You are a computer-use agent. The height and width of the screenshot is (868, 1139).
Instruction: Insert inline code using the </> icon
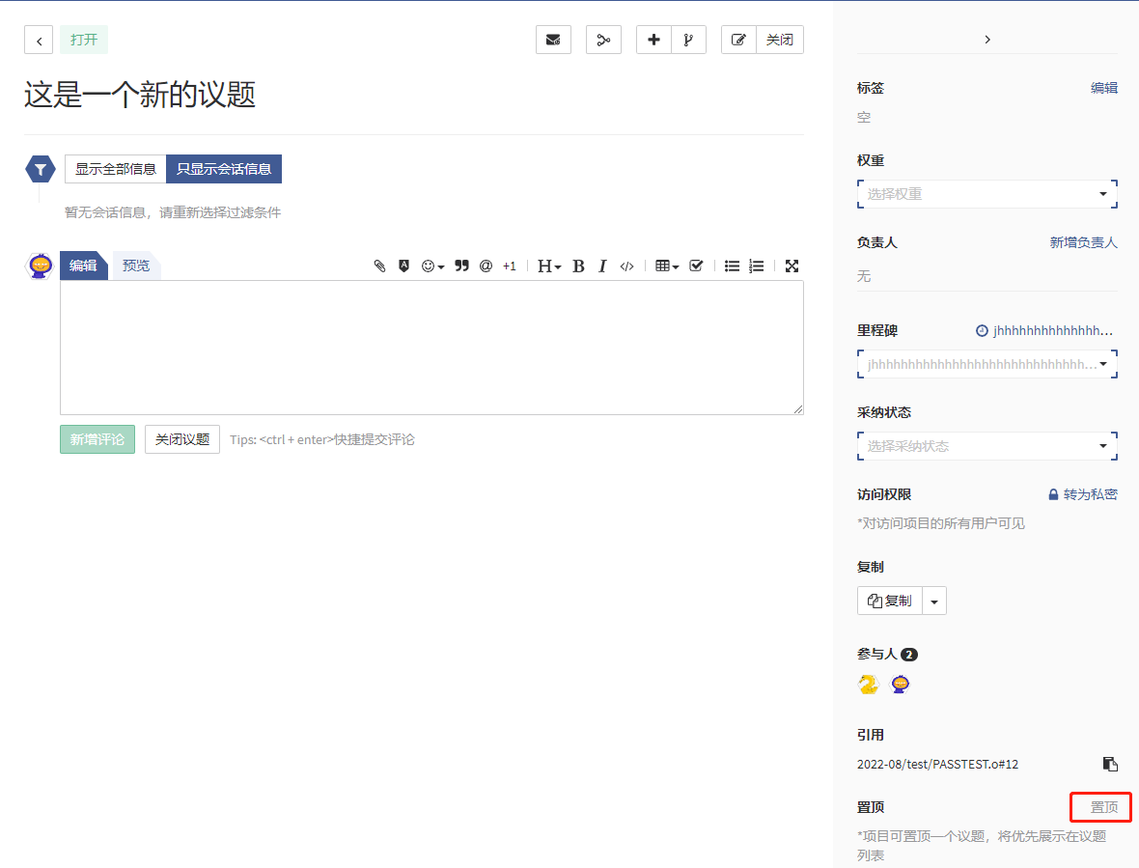click(626, 266)
